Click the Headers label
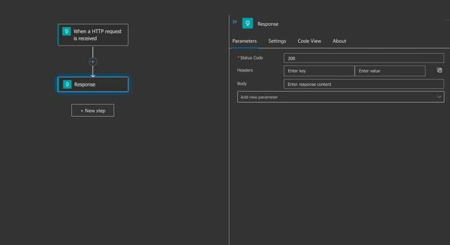This screenshot has height=245, width=450. click(x=245, y=70)
